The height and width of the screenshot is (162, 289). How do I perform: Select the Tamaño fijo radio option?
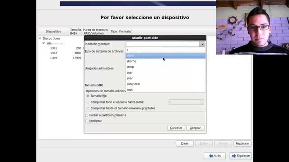coord(88,96)
